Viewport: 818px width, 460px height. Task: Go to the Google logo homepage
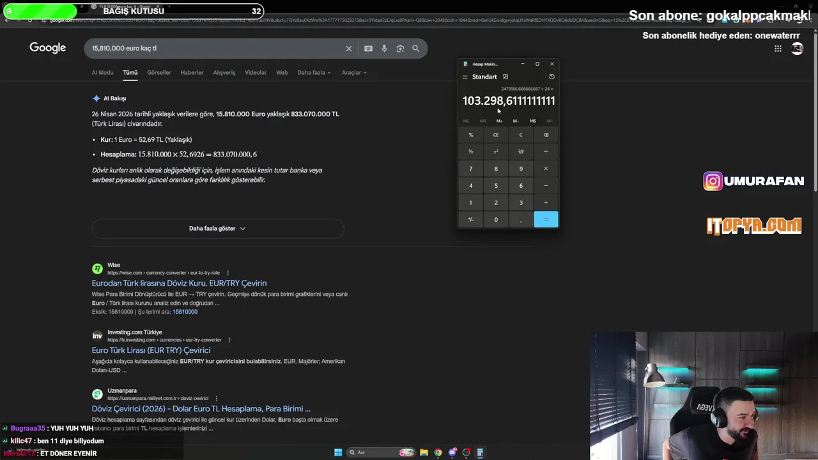48,48
